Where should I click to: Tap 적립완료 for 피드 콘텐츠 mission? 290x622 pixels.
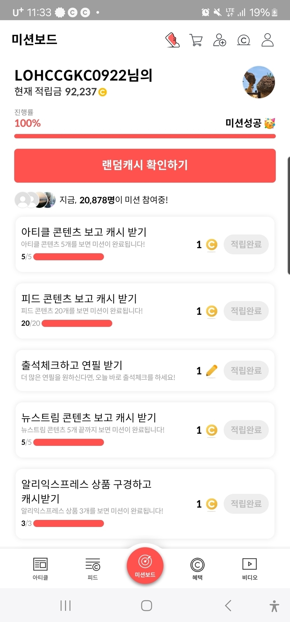click(246, 311)
